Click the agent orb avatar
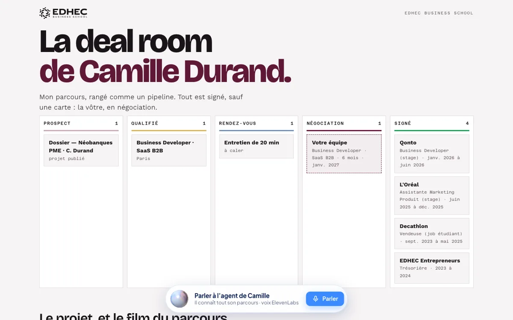Screen dimensions: 513x320 (179, 299)
